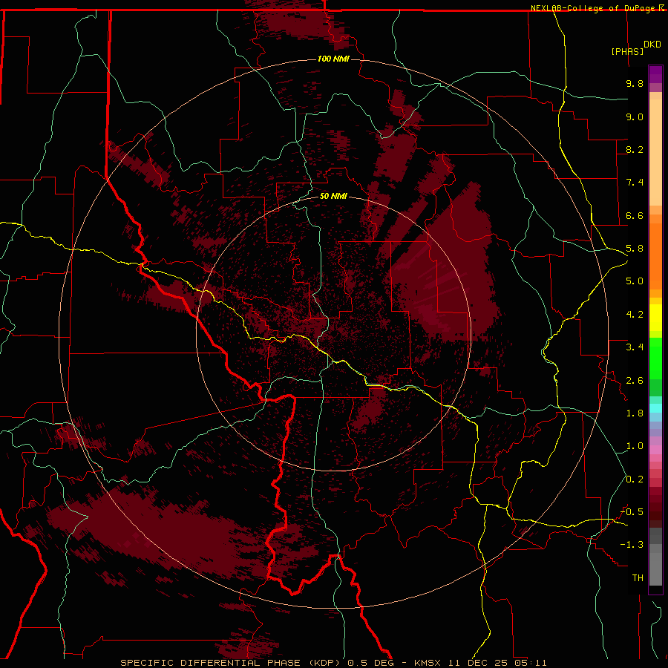Click the 9.8 scale value
Screen dimensions: 668x668
[635, 83]
